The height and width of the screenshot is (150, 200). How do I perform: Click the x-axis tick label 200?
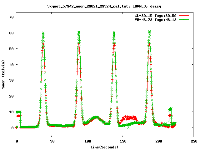tap(158, 141)
